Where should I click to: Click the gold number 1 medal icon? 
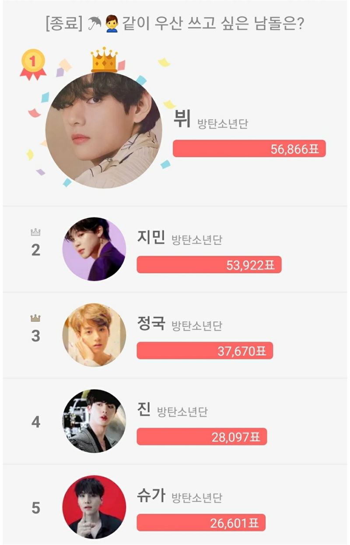[33, 64]
